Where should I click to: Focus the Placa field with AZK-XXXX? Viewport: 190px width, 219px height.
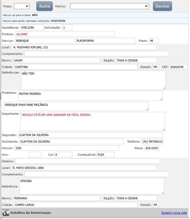152,148
